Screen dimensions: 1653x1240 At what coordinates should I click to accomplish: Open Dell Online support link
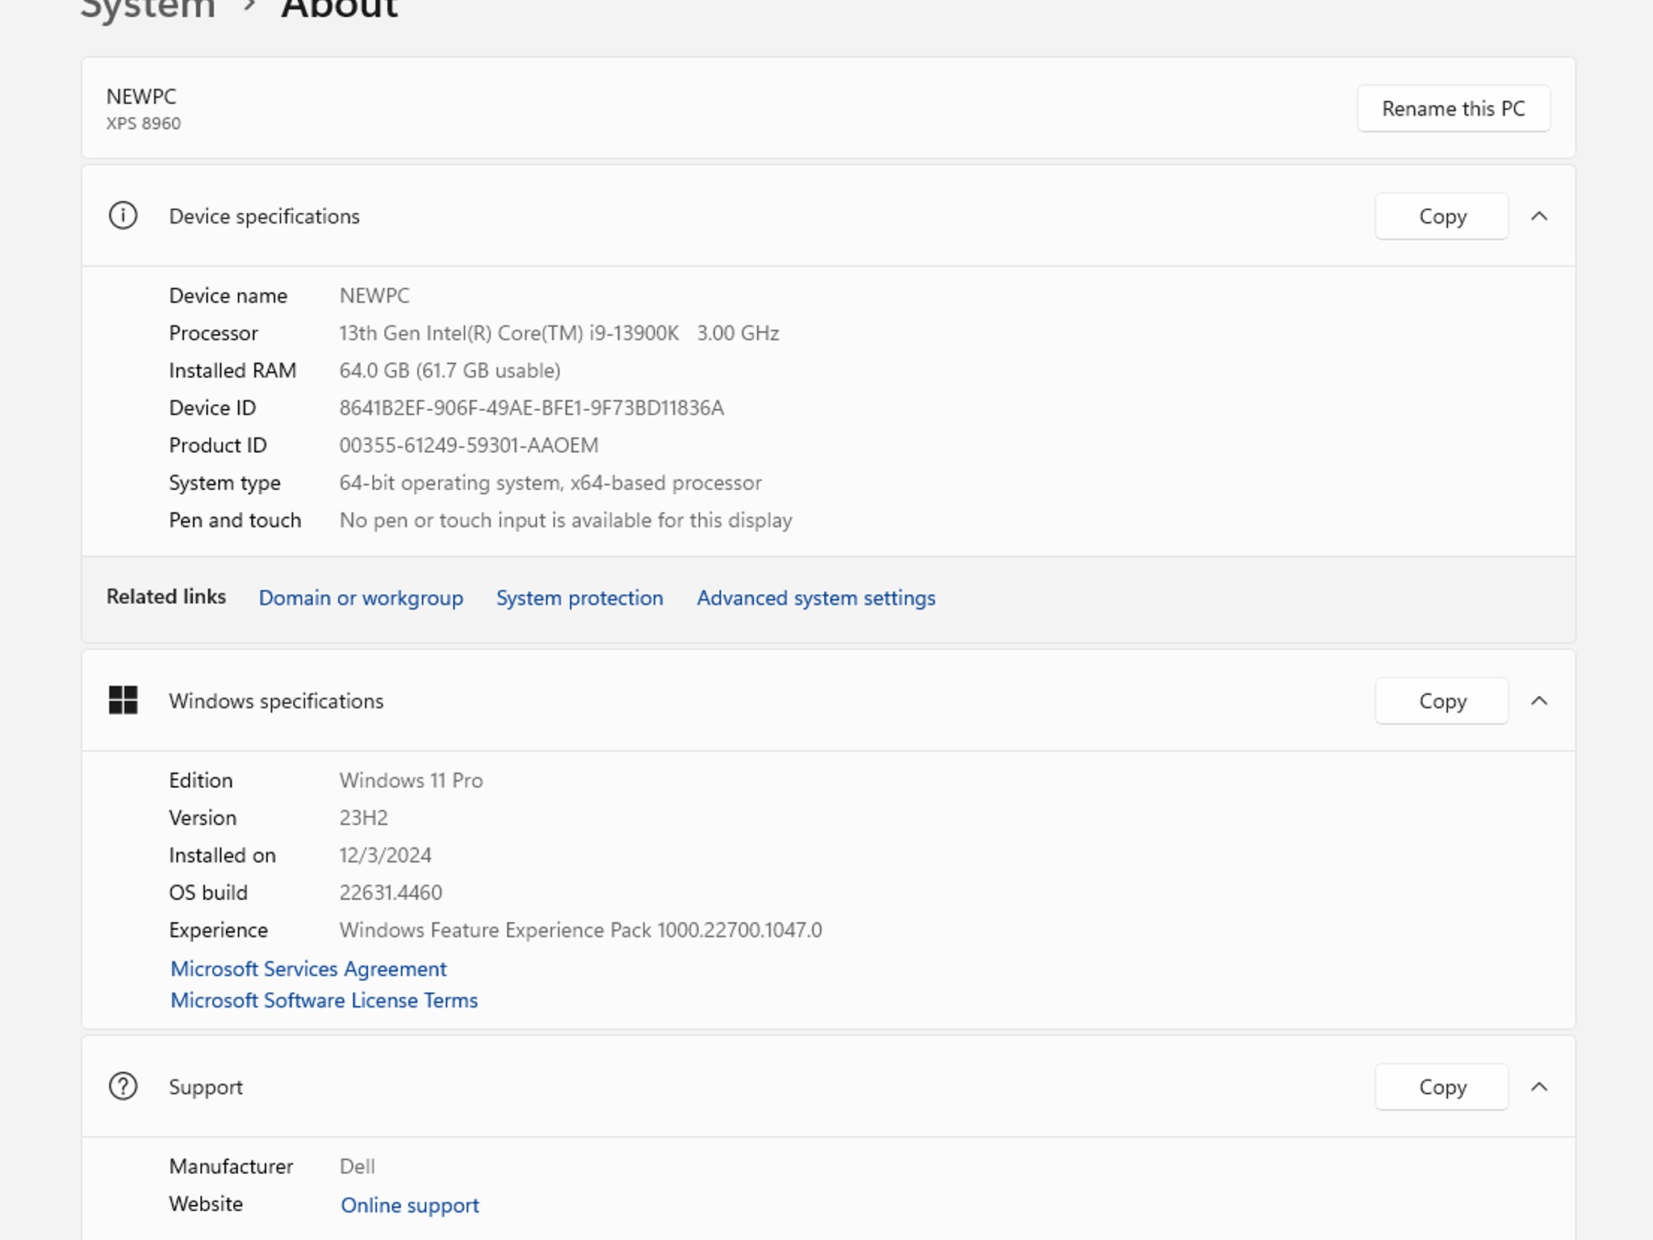tap(410, 1204)
